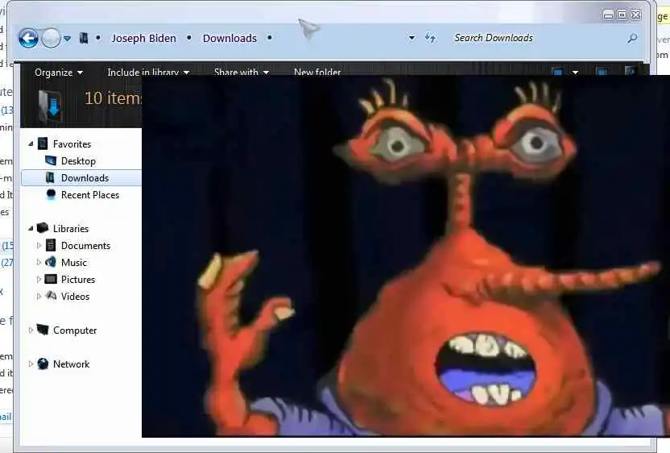
Task: Click the Documents library icon
Action: (51, 245)
